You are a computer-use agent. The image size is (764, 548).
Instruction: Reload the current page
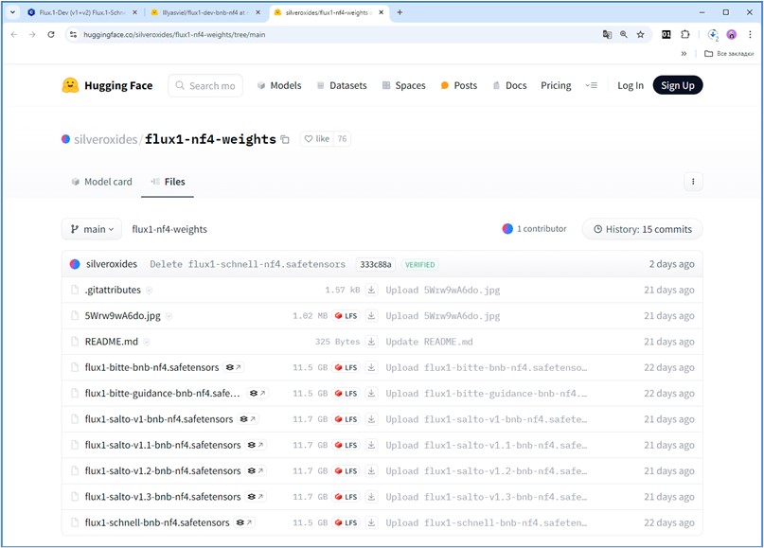pyautogui.click(x=51, y=34)
